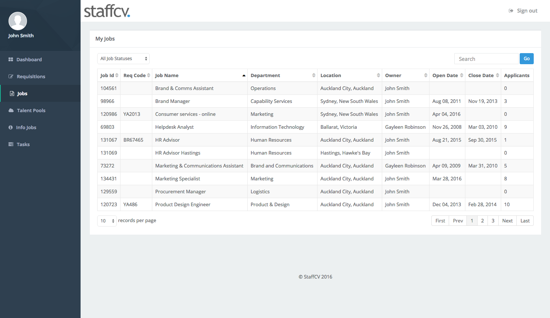The height and width of the screenshot is (318, 550).
Task: Click job name 'Procurement Manager'
Action: (180, 191)
